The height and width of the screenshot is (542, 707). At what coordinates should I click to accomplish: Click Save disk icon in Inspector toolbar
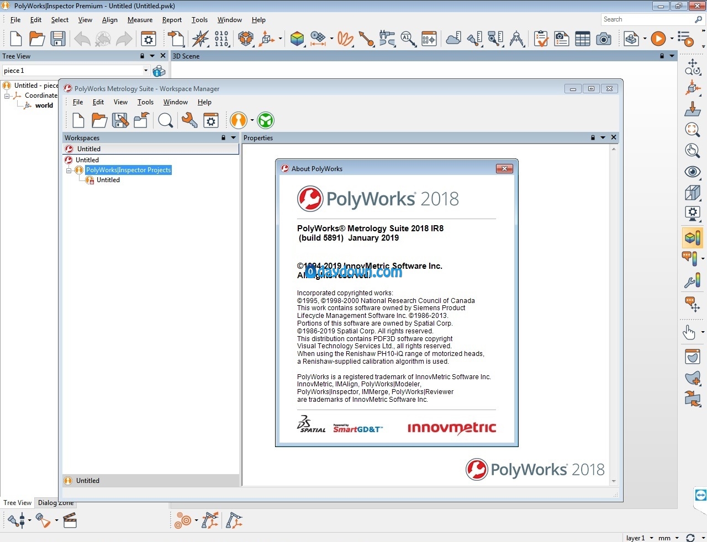point(57,39)
